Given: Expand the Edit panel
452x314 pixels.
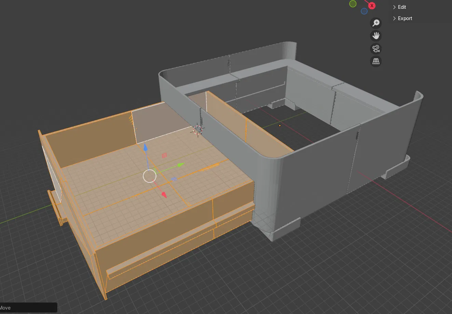Looking at the screenshot, I should click(x=399, y=7).
